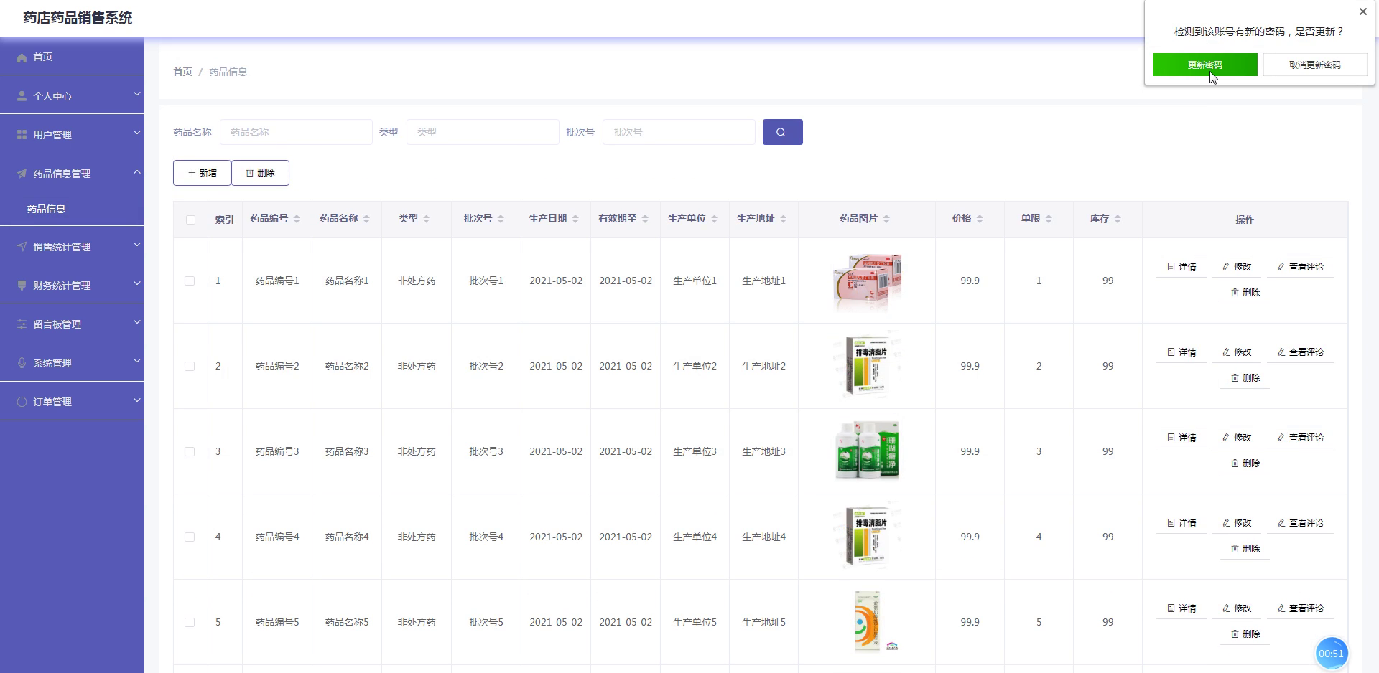This screenshot has width=1379, height=673.
Task: Click the 药品名称 search input field
Action: tap(296, 132)
